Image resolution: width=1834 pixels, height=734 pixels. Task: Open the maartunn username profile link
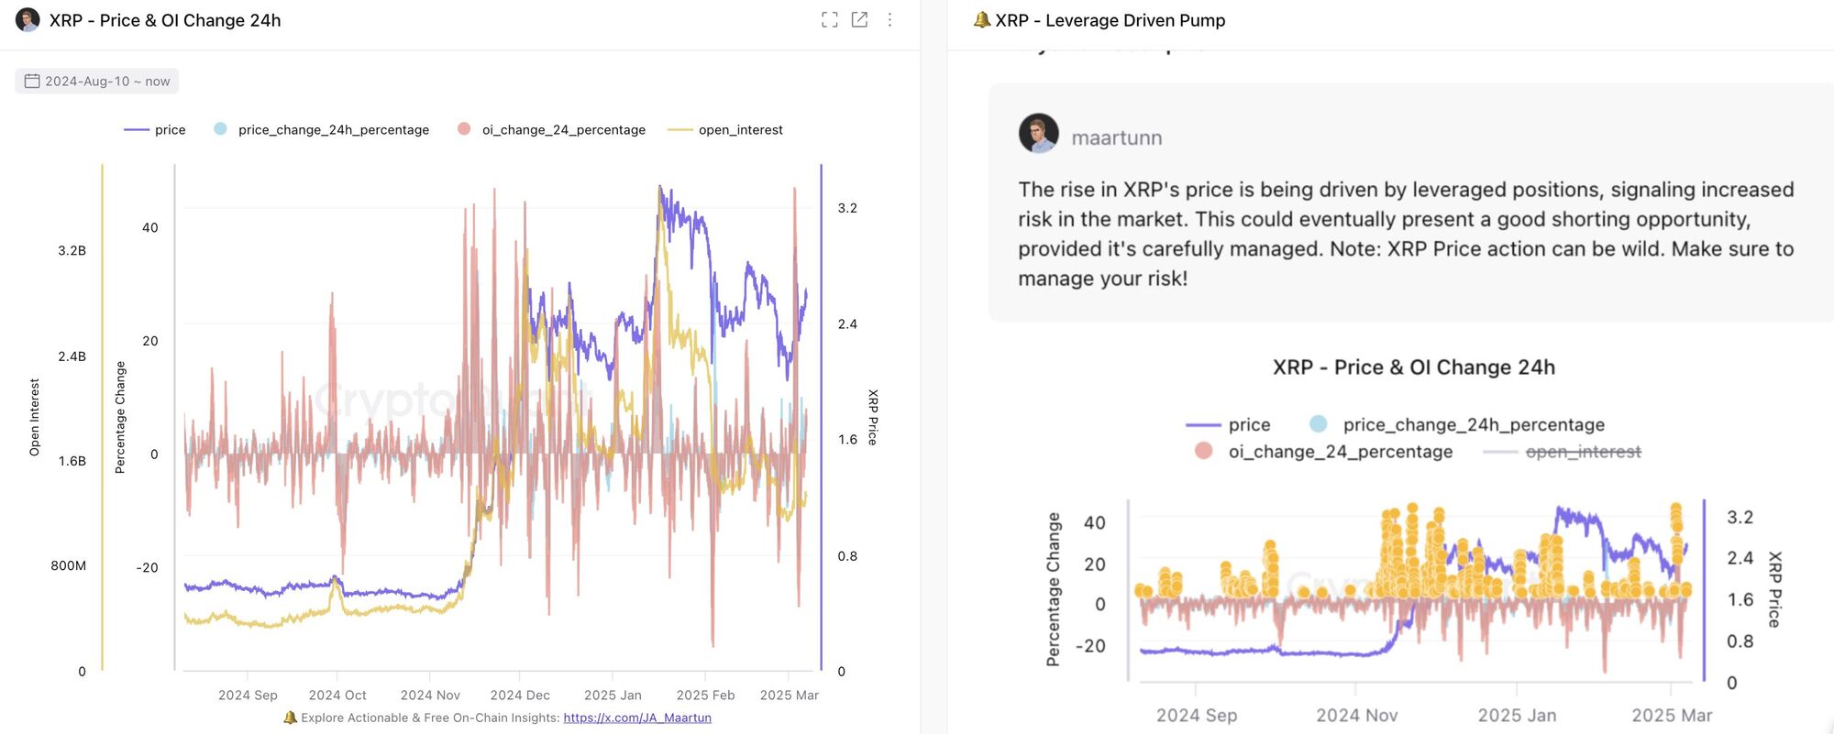click(x=1117, y=137)
